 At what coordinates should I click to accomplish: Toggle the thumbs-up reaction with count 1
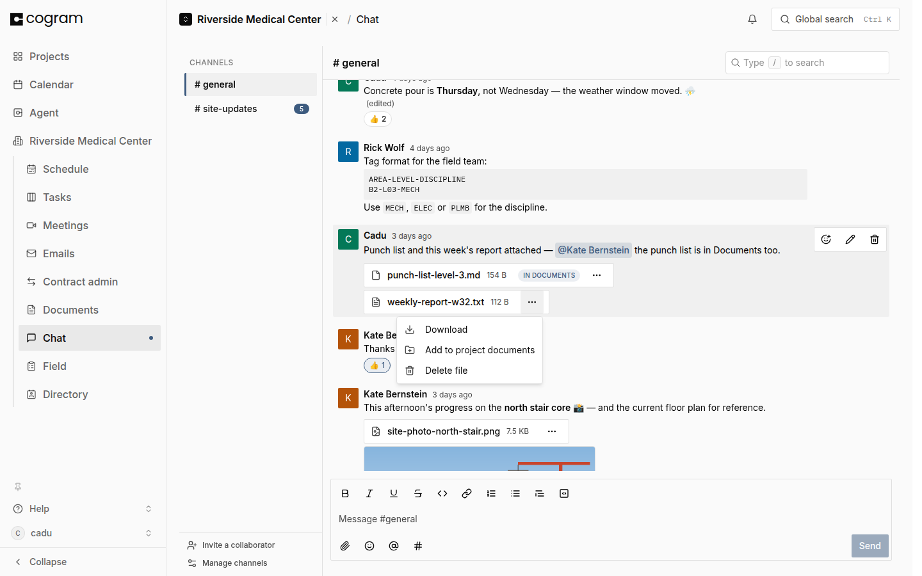(377, 365)
